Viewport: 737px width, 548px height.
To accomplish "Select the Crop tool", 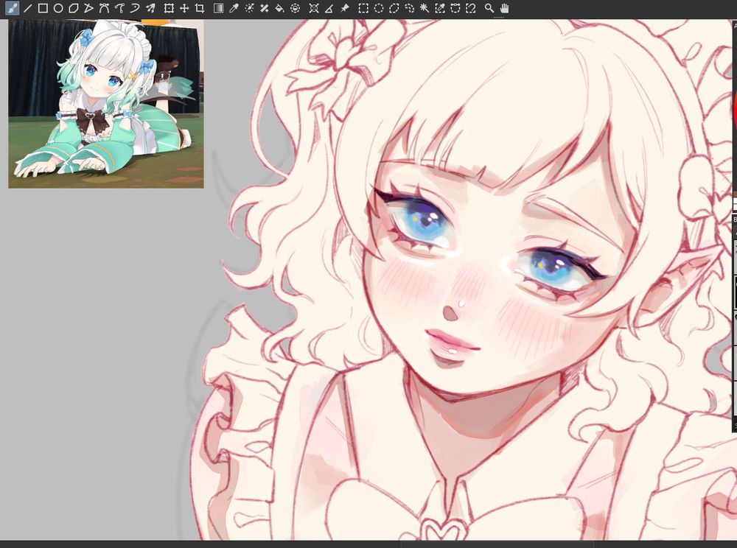I will coord(199,8).
